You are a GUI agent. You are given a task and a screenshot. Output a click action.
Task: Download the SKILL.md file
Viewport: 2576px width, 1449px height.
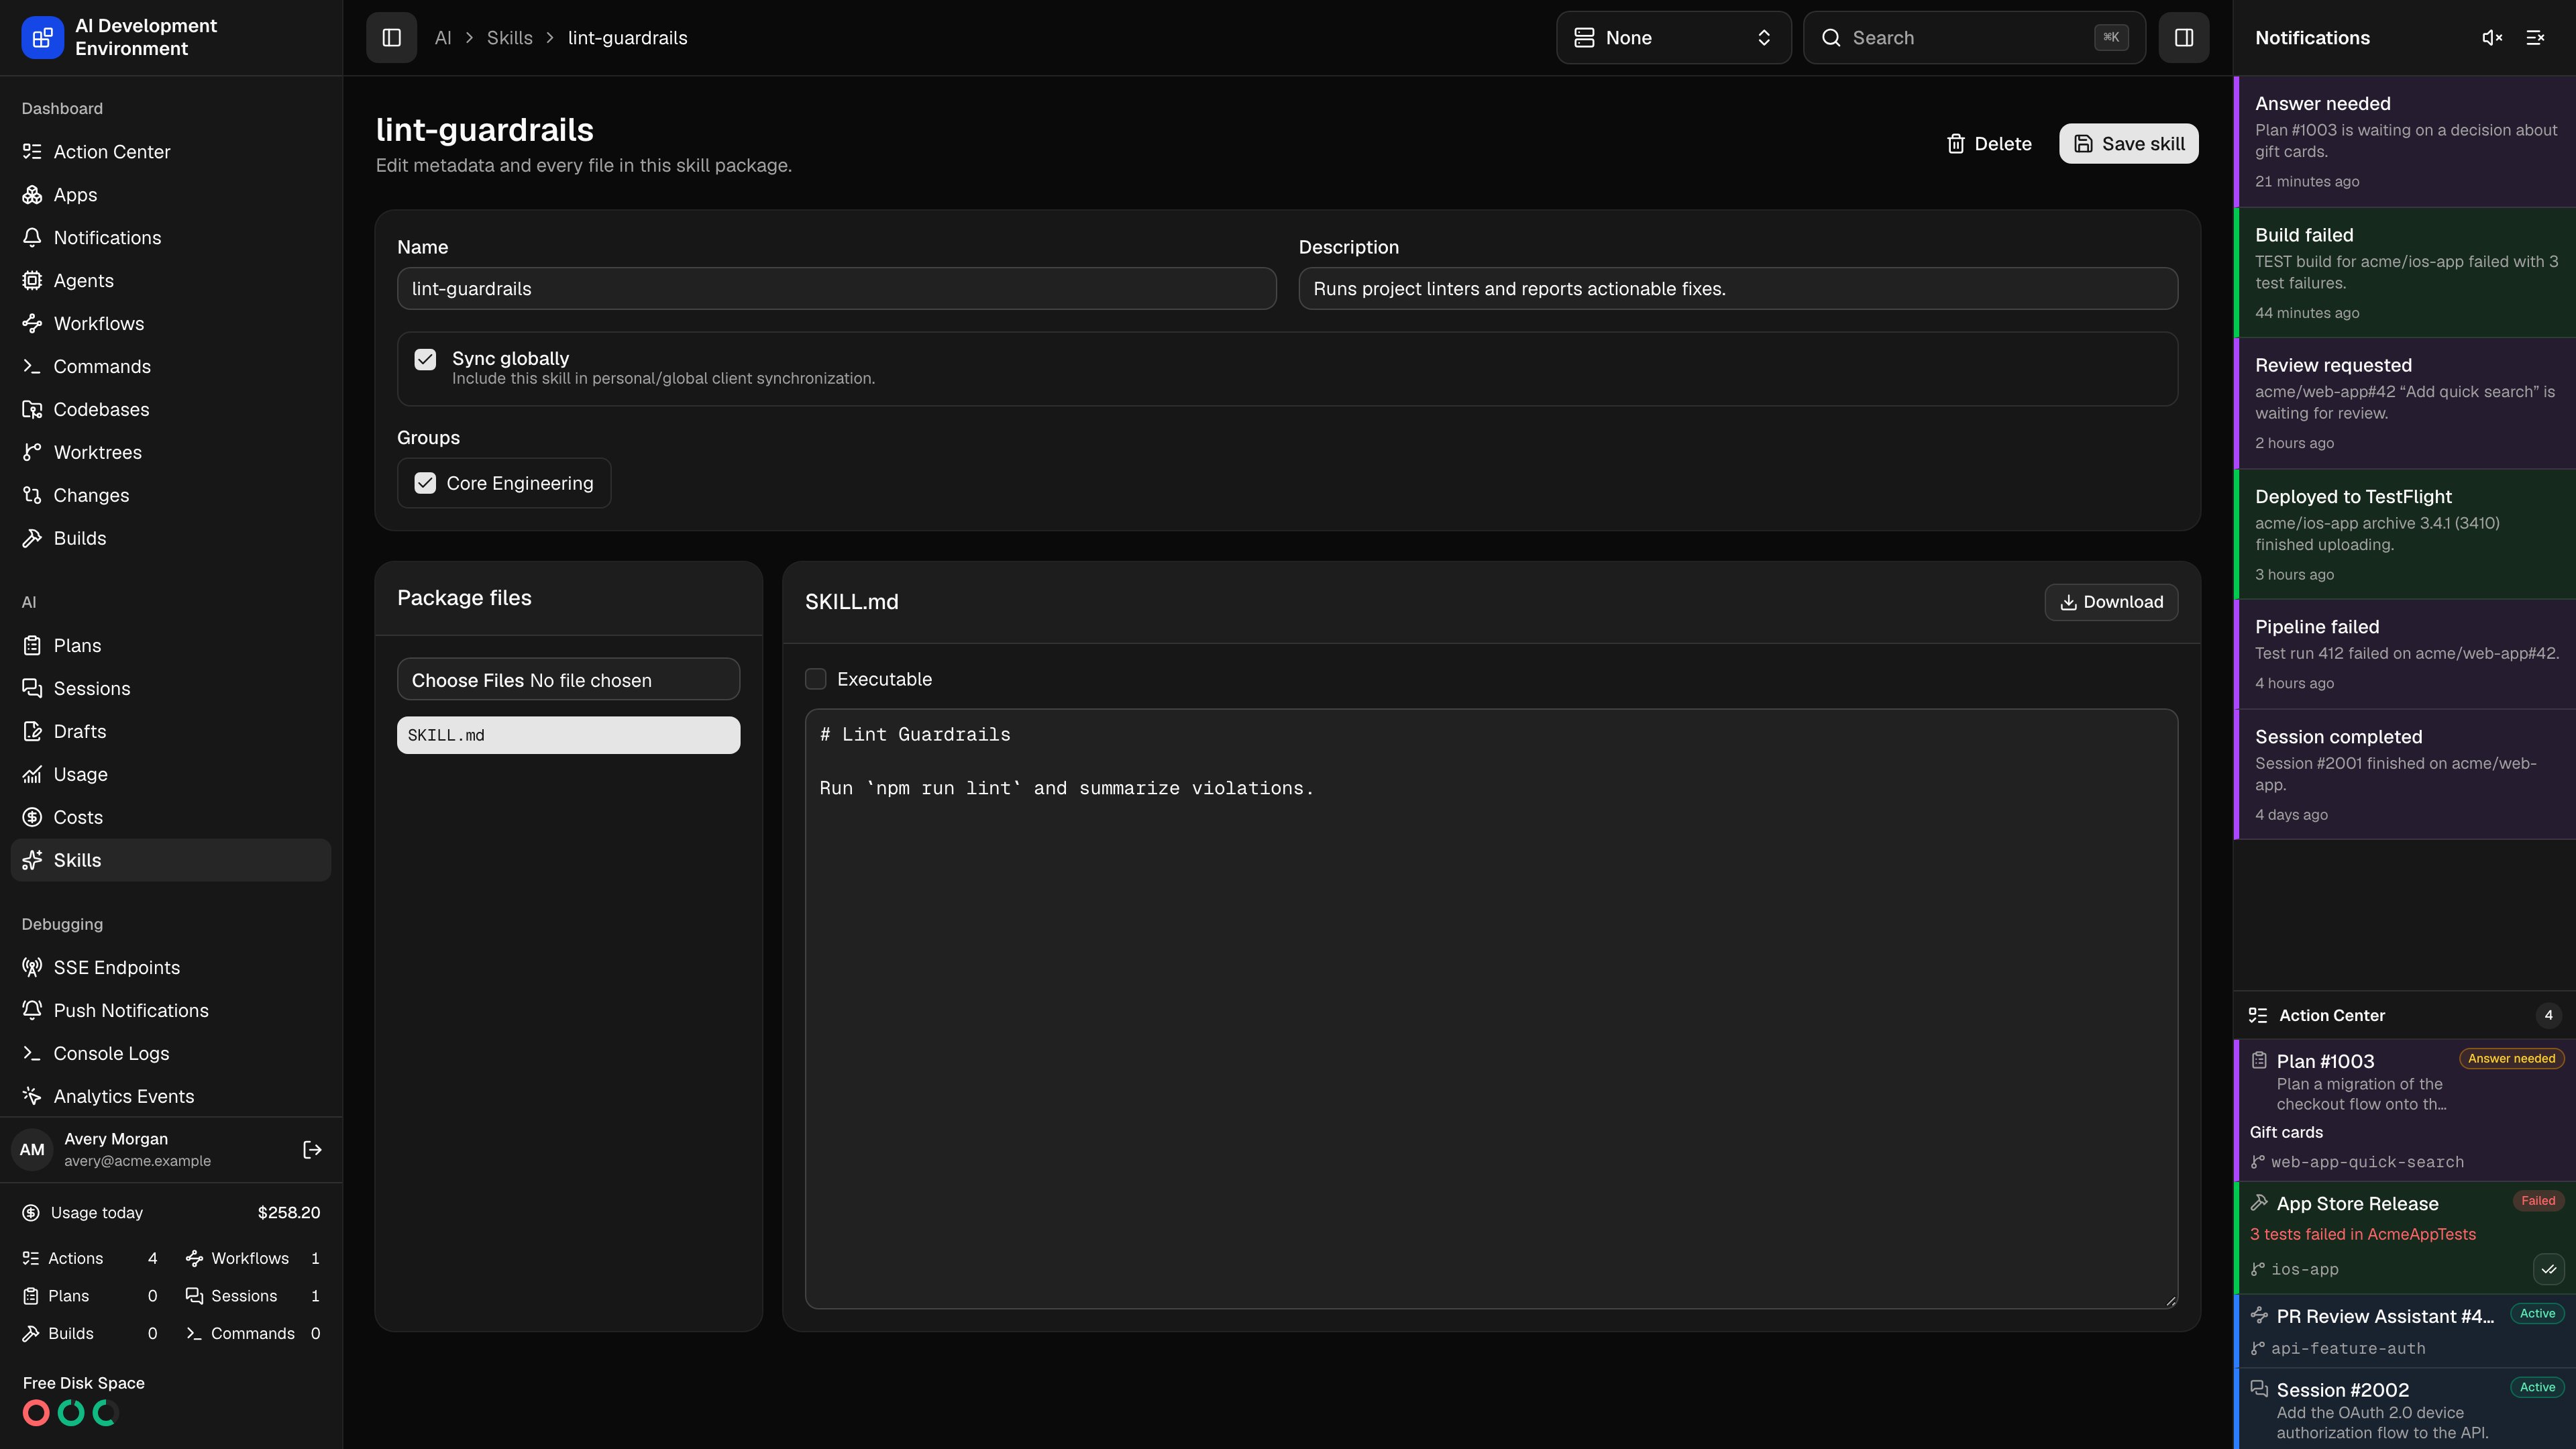point(2111,602)
